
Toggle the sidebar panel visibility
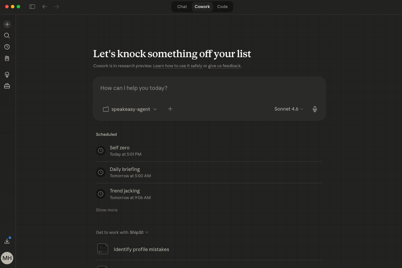[32, 7]
